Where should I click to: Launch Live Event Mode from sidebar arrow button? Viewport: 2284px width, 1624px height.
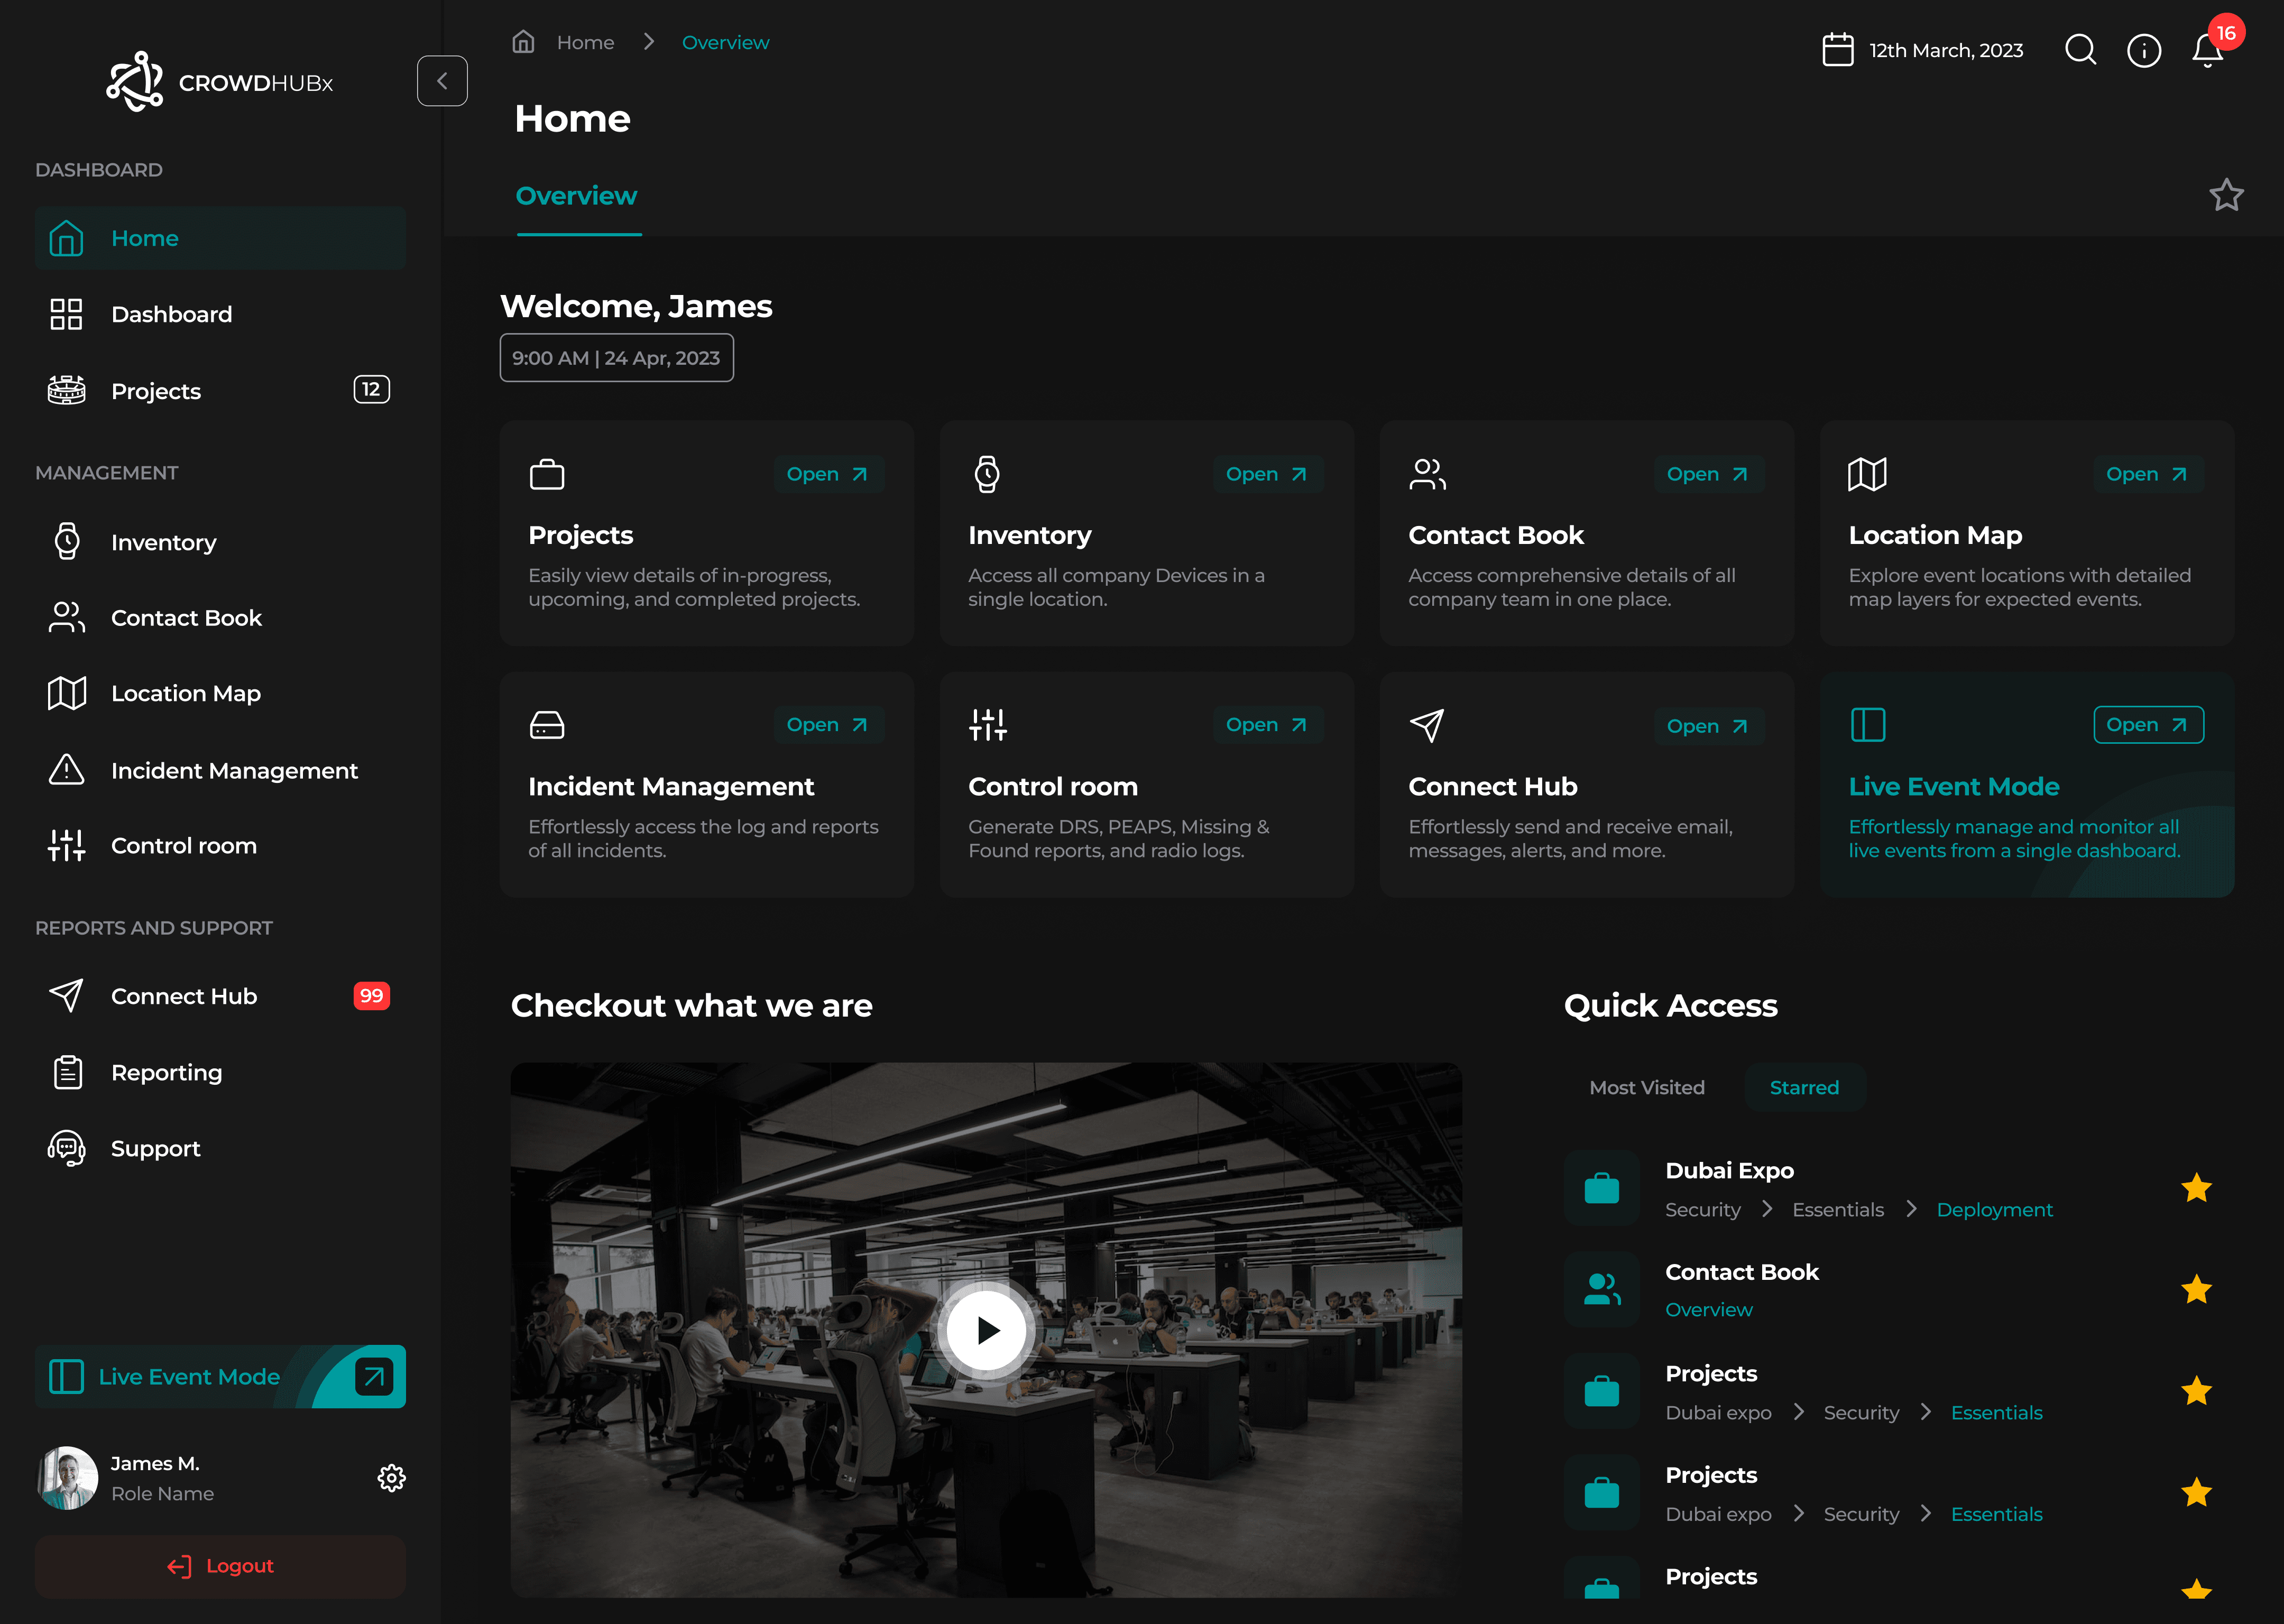click(374, 1376)
